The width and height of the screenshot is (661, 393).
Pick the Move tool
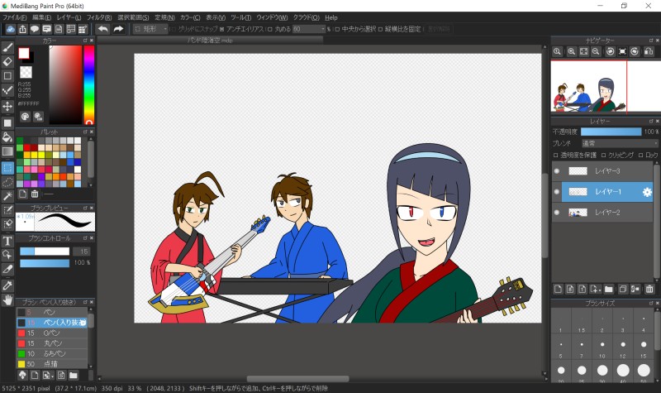tap(7, 106)
